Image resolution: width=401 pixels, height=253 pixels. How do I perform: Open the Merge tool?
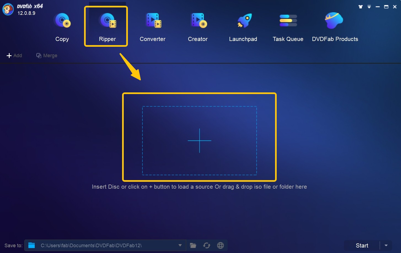[47, 55]
